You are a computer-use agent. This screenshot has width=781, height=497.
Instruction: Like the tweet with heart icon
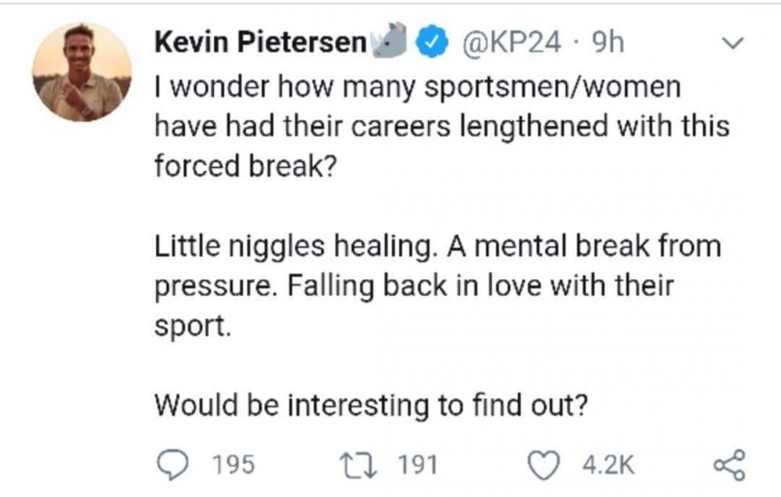pos(544,465)
